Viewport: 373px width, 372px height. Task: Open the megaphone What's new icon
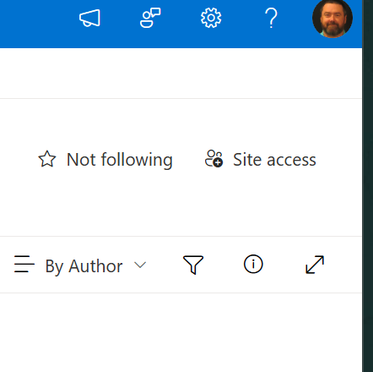89,19
